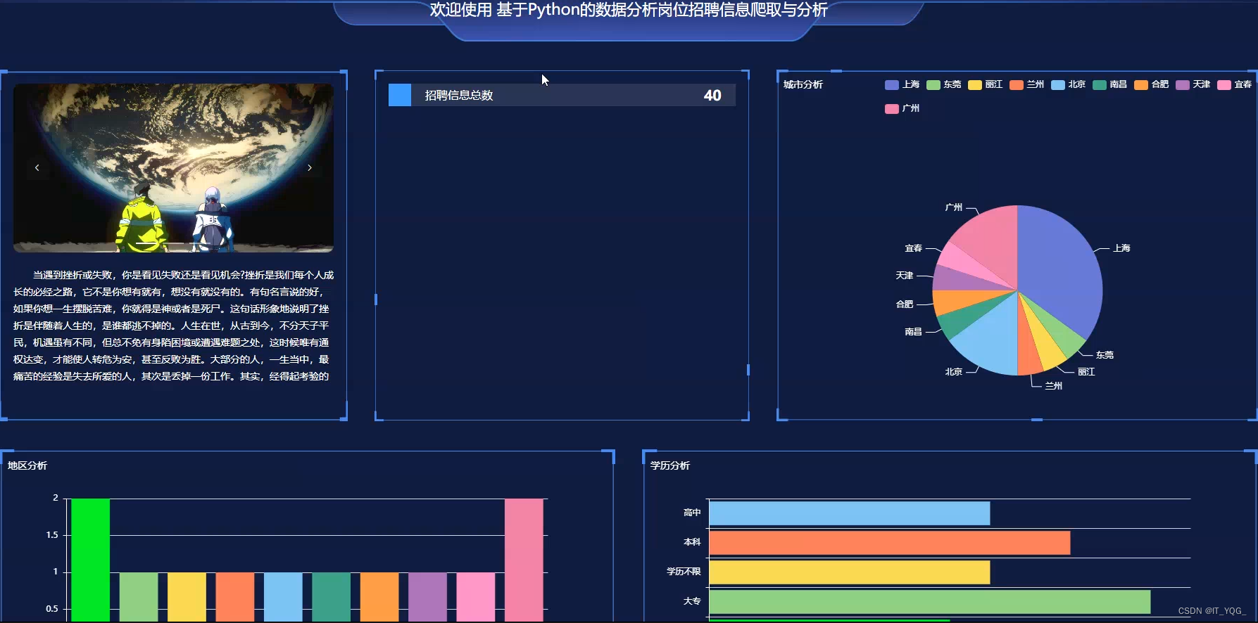
Task: Click the yellow 学历不限 bar
Action: click(849, 572)
